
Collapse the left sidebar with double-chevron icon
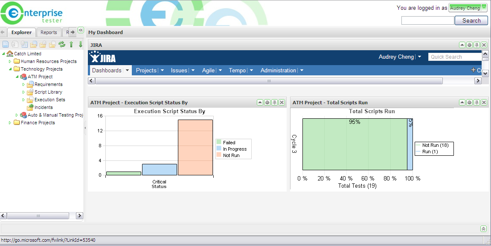(81, 30)
